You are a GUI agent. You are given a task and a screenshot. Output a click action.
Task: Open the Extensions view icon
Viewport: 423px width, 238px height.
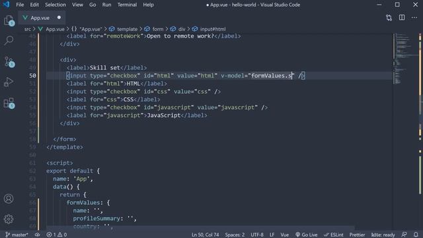9,103
